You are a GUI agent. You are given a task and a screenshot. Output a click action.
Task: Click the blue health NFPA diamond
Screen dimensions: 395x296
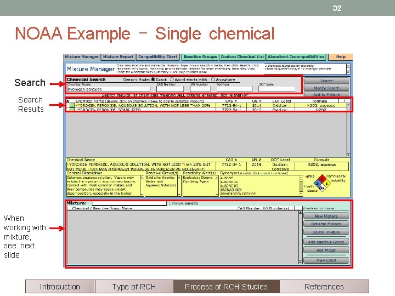317,184
